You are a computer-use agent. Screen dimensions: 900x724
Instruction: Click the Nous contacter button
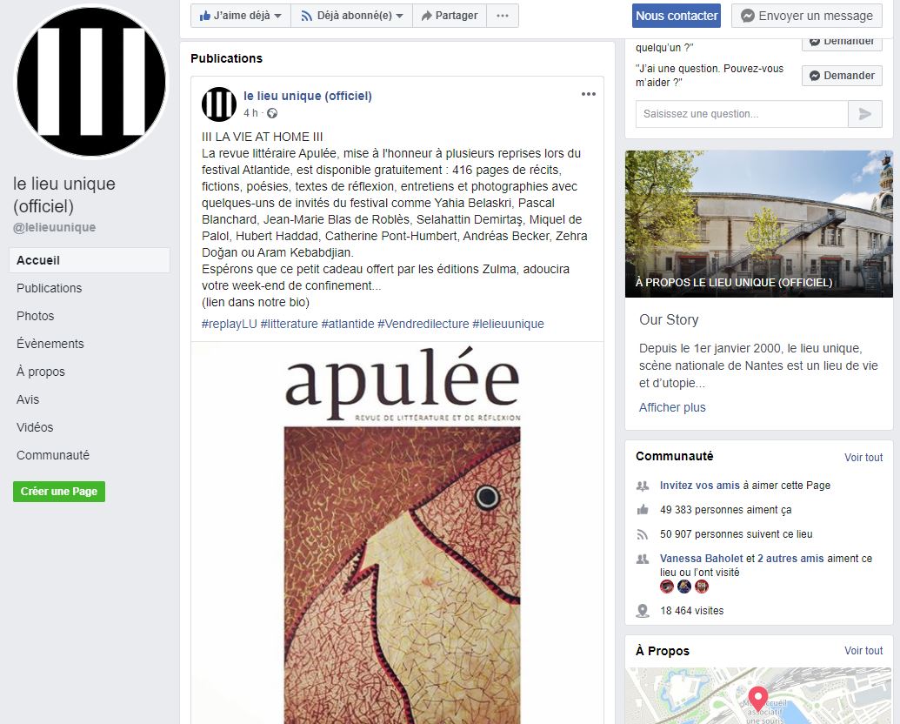677,16
